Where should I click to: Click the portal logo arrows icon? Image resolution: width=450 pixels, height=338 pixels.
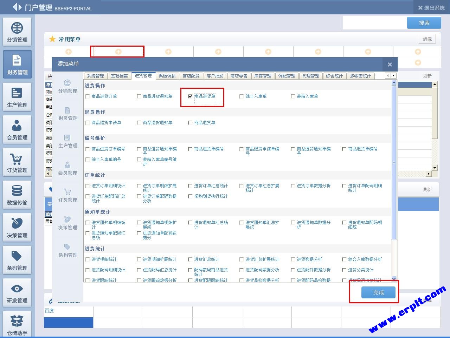point(17,7)
